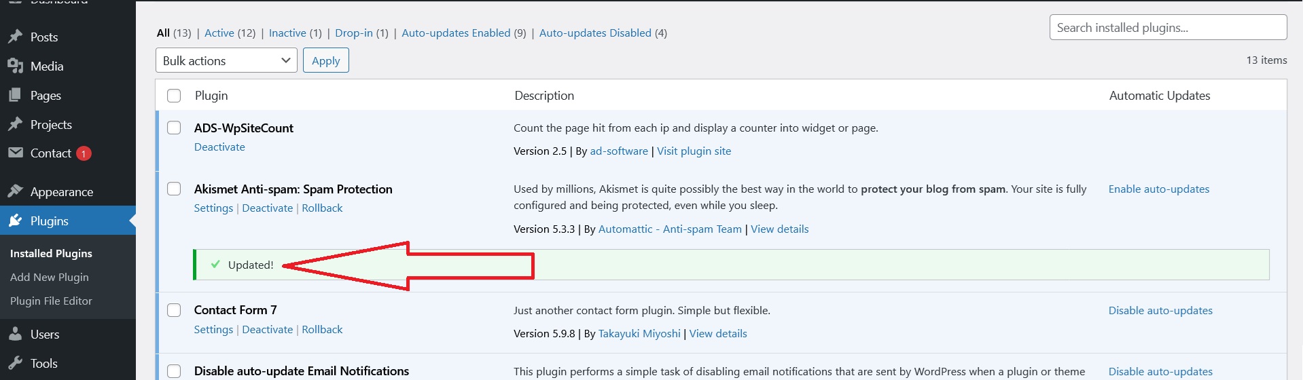Click the Appearance paintbrush icon
Viewport: 1303px width, 380px height.
click(x=15, y=191)
